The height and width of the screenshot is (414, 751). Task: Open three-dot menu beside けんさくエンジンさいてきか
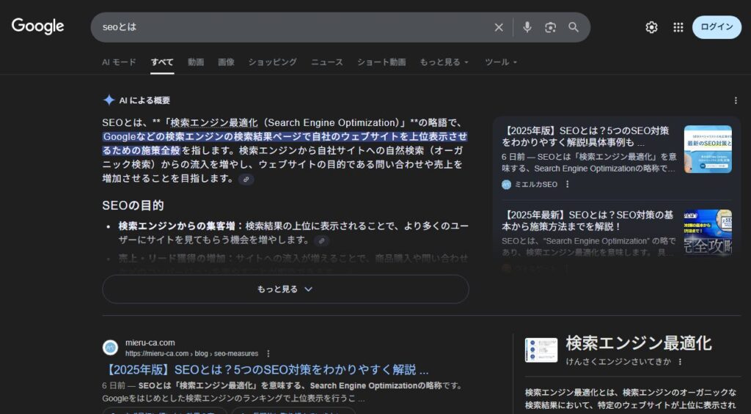pyautogui.click(x=680, y=362)
